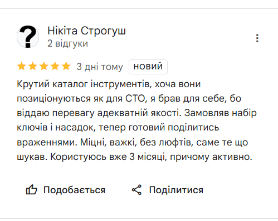Click the 'НОВИЙ' badge

pyautogui.click(x=148, y=67)
